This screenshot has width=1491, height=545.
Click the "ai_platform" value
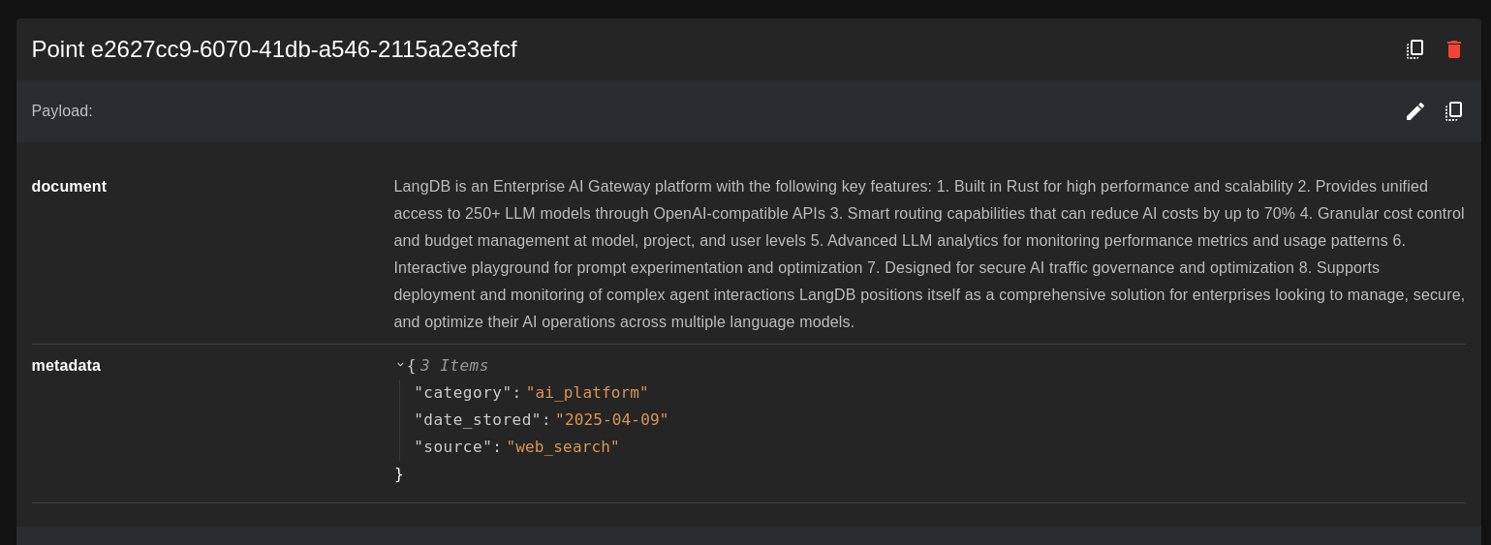tap(587, 393)
